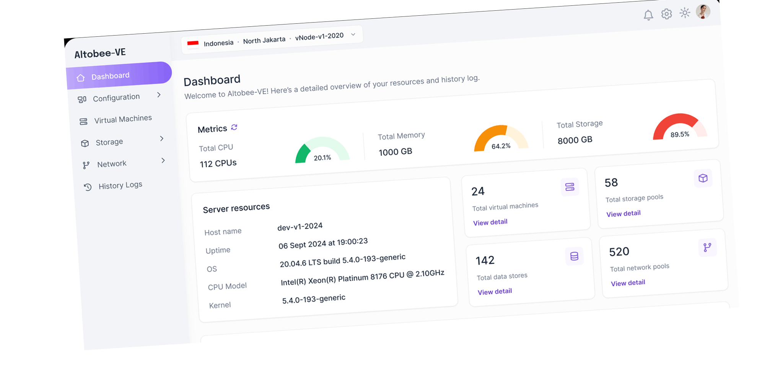View detail of total data stores

[495, 291]
